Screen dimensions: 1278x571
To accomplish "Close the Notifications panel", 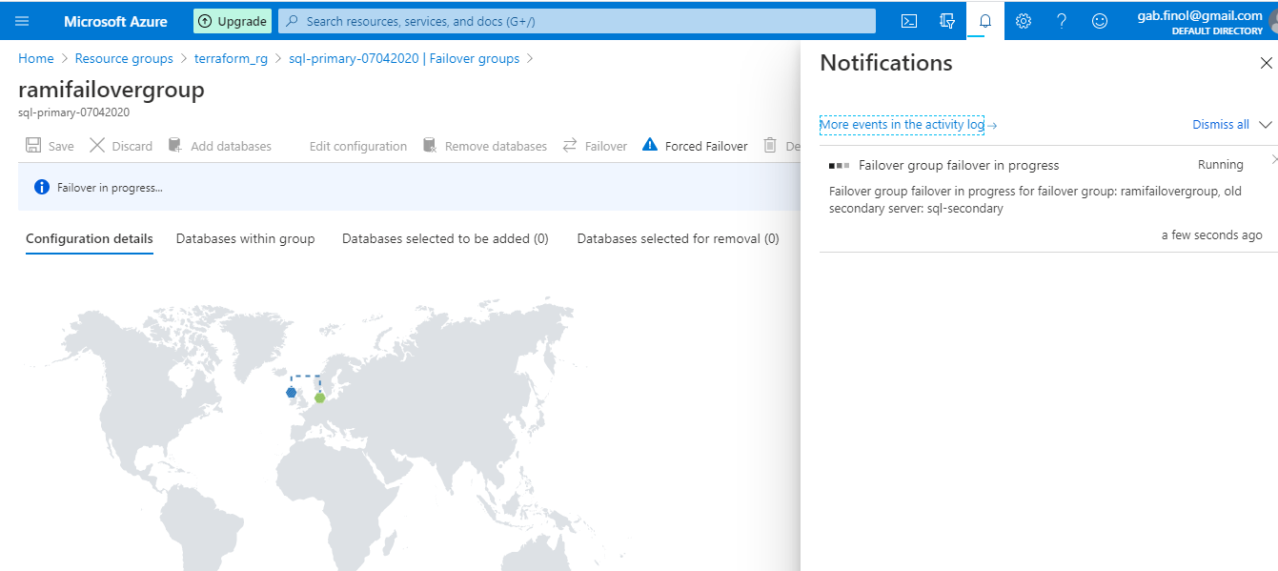I will pos(1266,63).
